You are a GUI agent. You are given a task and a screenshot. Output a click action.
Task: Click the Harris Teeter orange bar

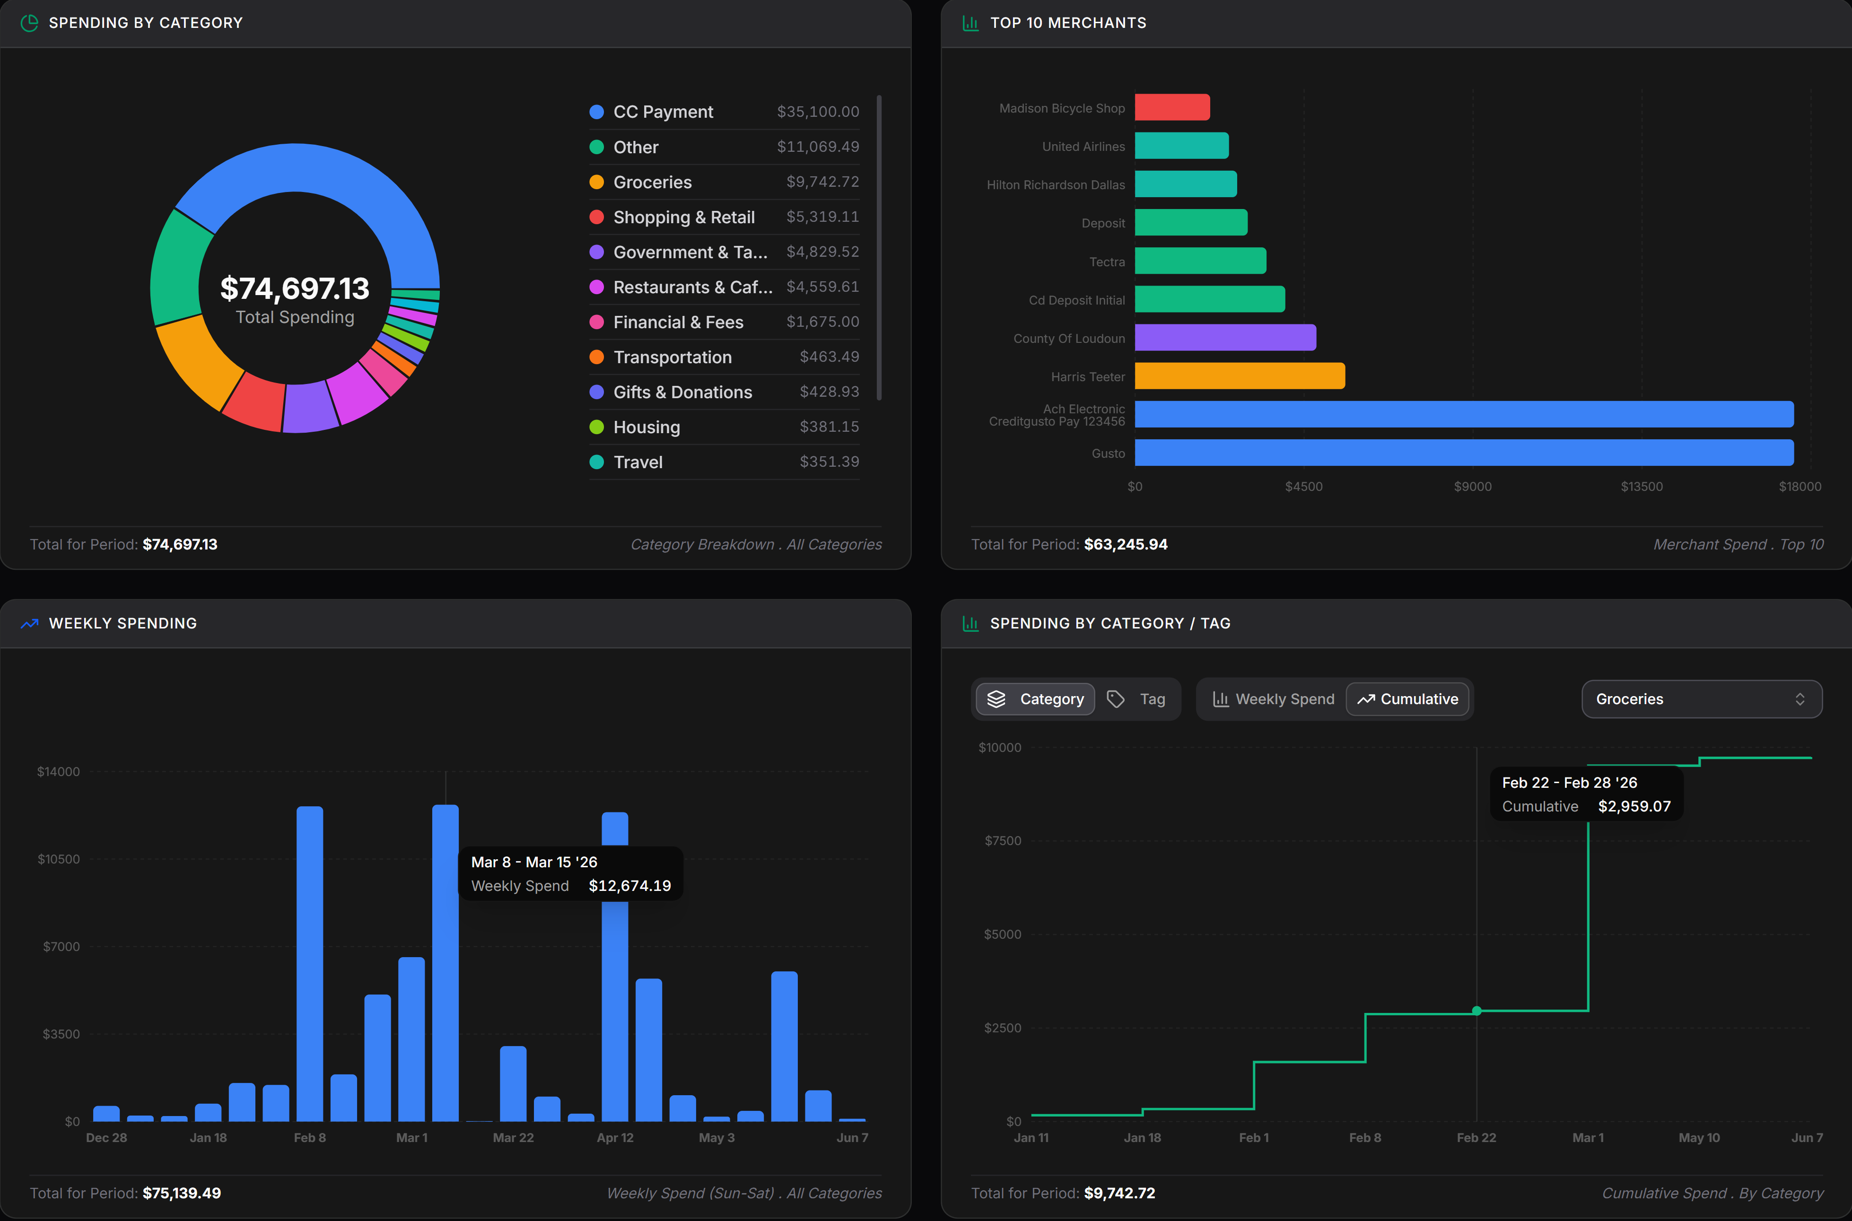1239,376
